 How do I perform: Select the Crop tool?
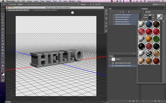[3, 23]
